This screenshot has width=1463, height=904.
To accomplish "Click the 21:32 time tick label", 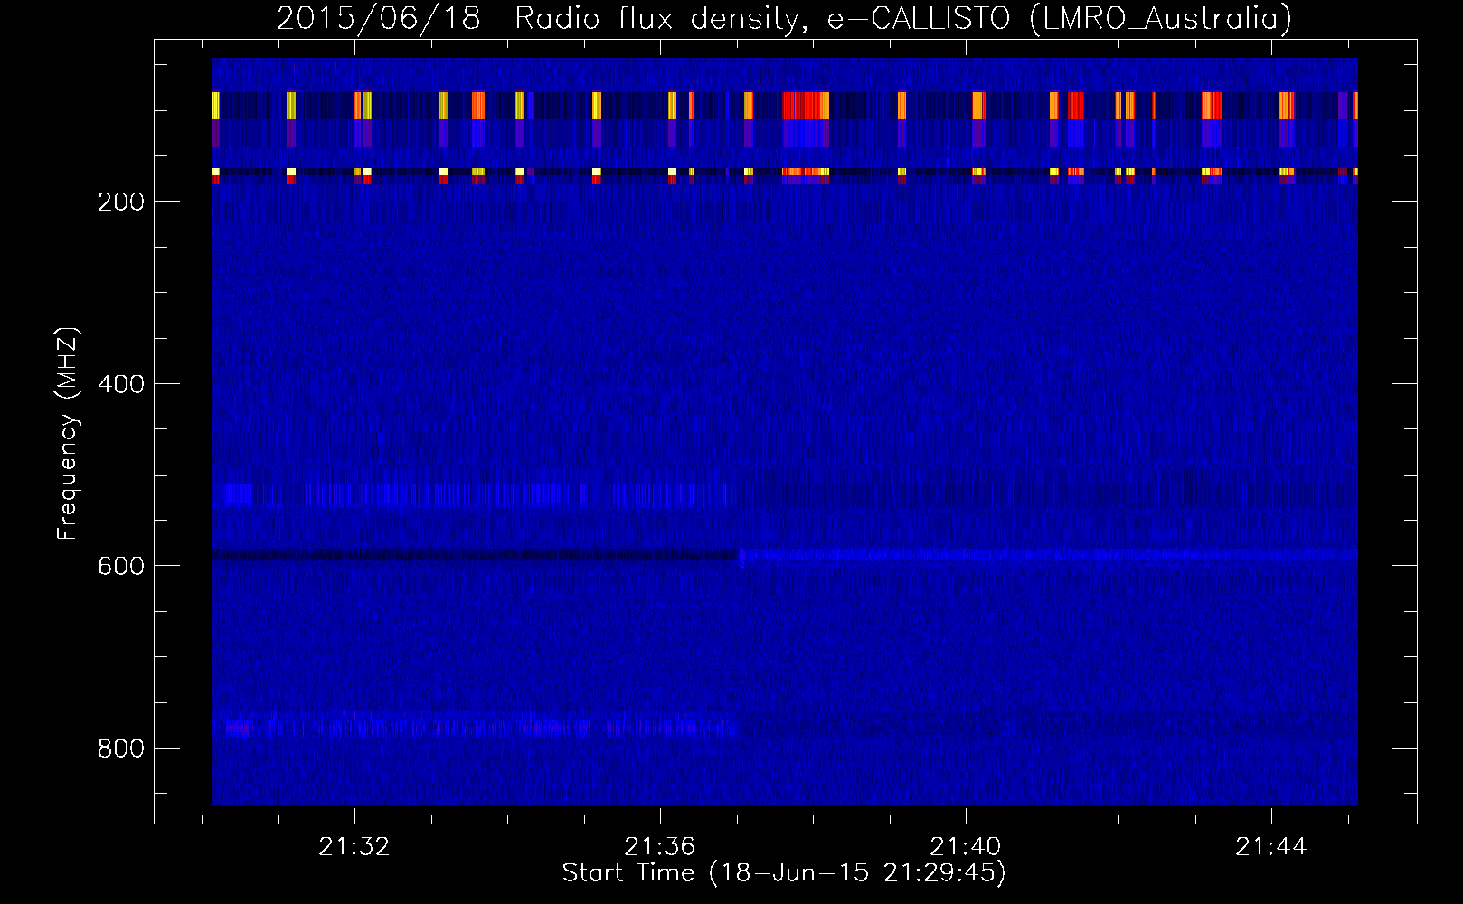I will [354, 846].
